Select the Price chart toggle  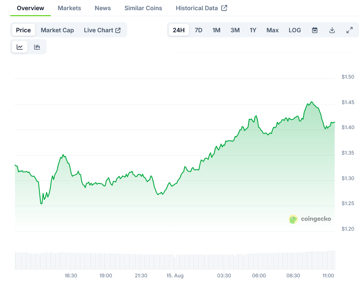click(x=23, y=30)
